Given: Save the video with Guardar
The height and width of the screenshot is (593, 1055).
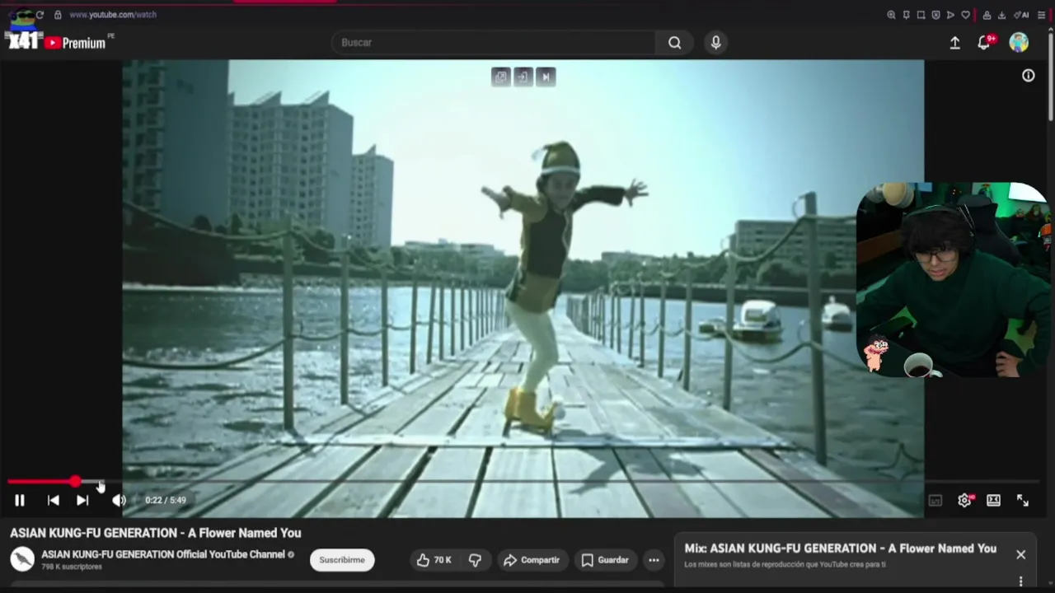Looking at the screenshot, I should [605, 560].
